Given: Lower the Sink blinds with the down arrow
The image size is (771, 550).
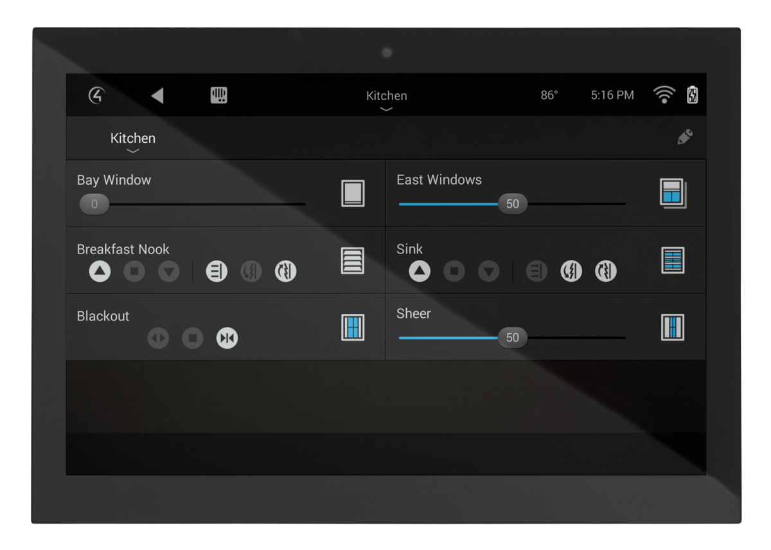Looking at the screenshot, I should point(489,271).
